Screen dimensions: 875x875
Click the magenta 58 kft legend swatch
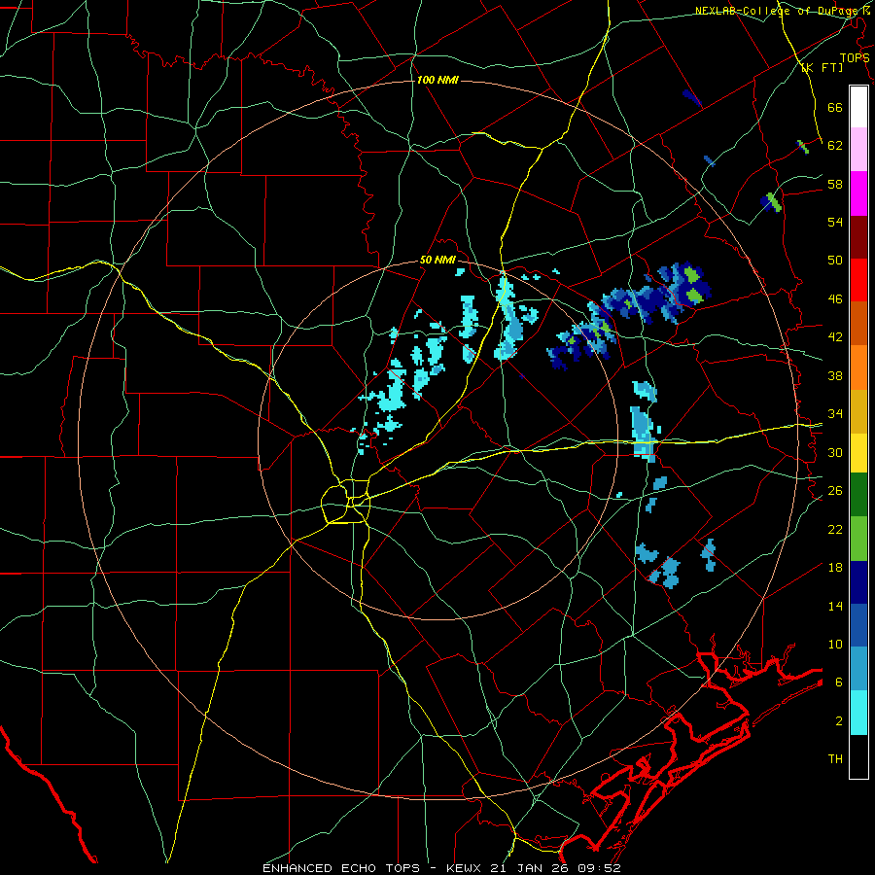858,193
